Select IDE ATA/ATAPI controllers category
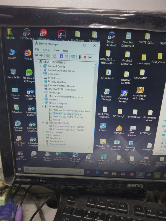This screenshot has height=221, width=166. [62, 89]
